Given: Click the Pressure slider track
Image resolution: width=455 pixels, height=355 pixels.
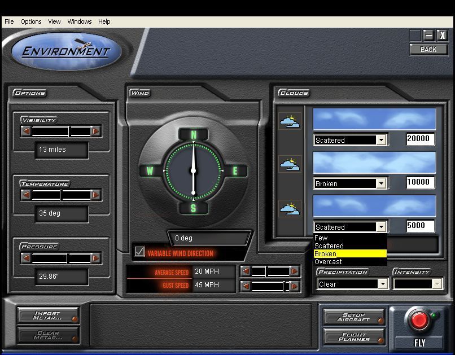Looking at the screenshot, I should click(x=61, y=258).
